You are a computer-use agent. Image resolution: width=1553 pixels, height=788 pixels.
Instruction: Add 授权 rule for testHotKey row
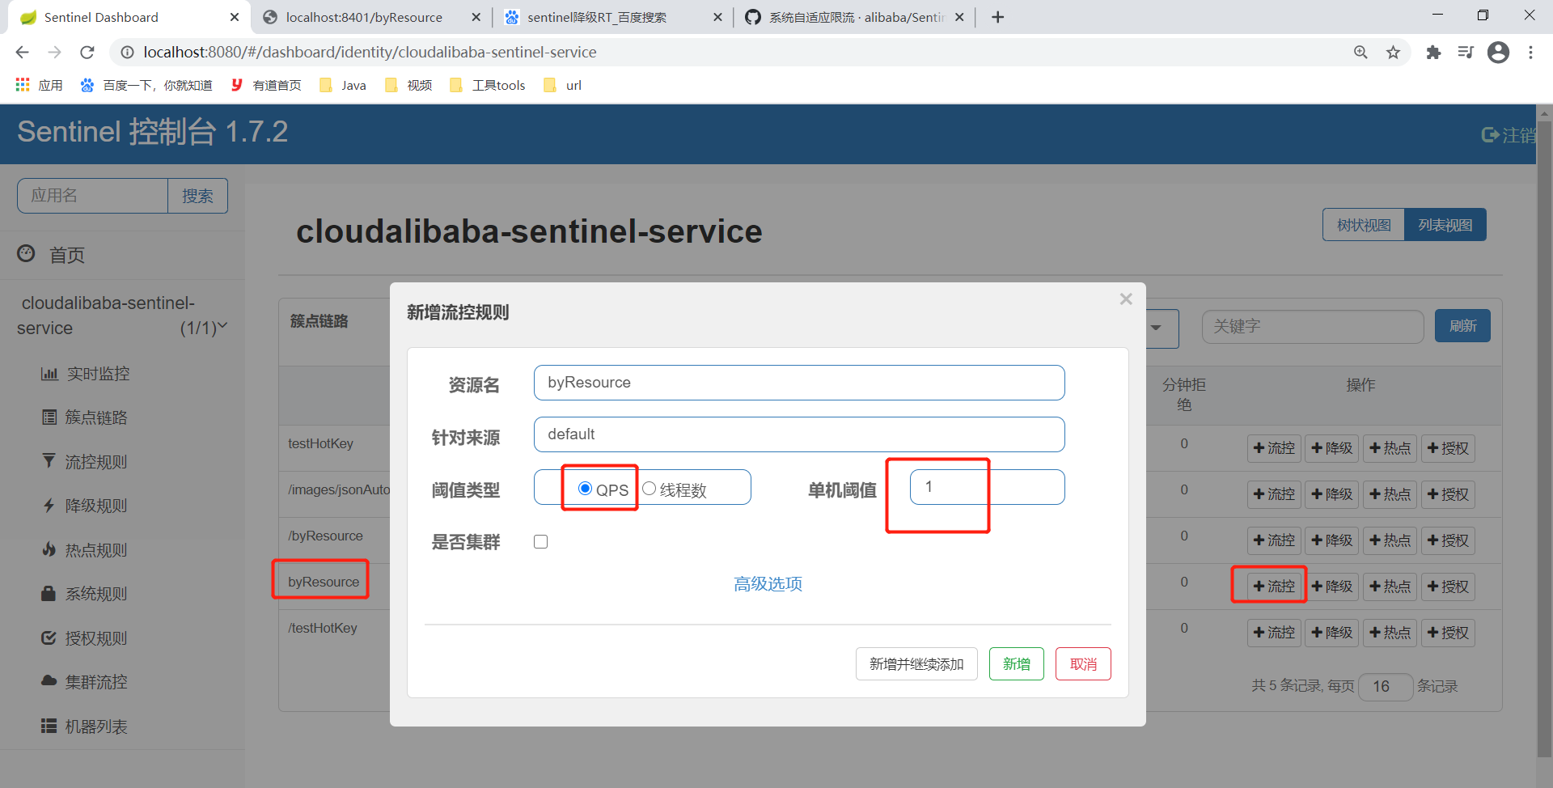pos(1448,448)
